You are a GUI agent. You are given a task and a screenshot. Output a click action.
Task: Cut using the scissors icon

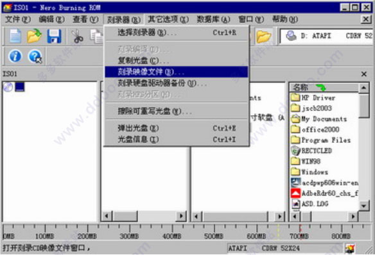pyautogui.click(x=78, y=37)
